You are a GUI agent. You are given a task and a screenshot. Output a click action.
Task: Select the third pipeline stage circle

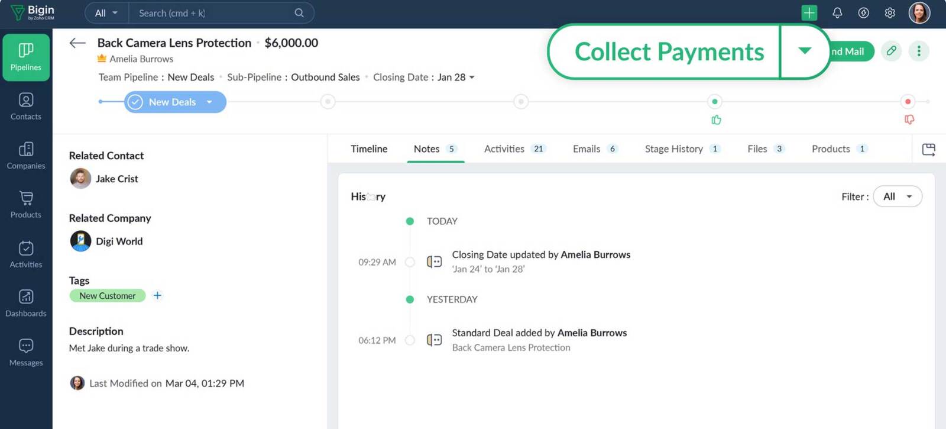[521, 102]
